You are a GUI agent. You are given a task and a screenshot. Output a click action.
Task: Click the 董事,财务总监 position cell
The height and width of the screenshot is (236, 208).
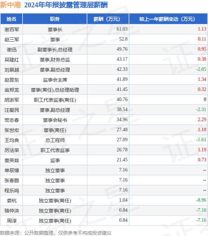[x=55, y=60]
